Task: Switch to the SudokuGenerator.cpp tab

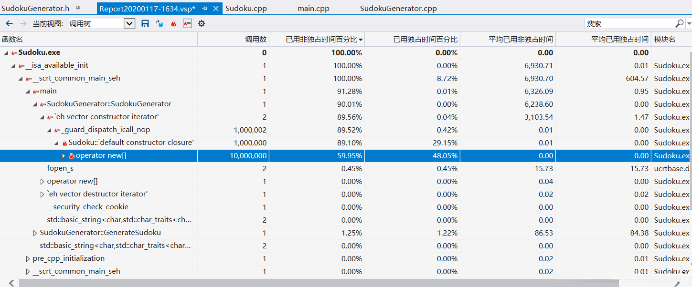Action: point(398,9)
